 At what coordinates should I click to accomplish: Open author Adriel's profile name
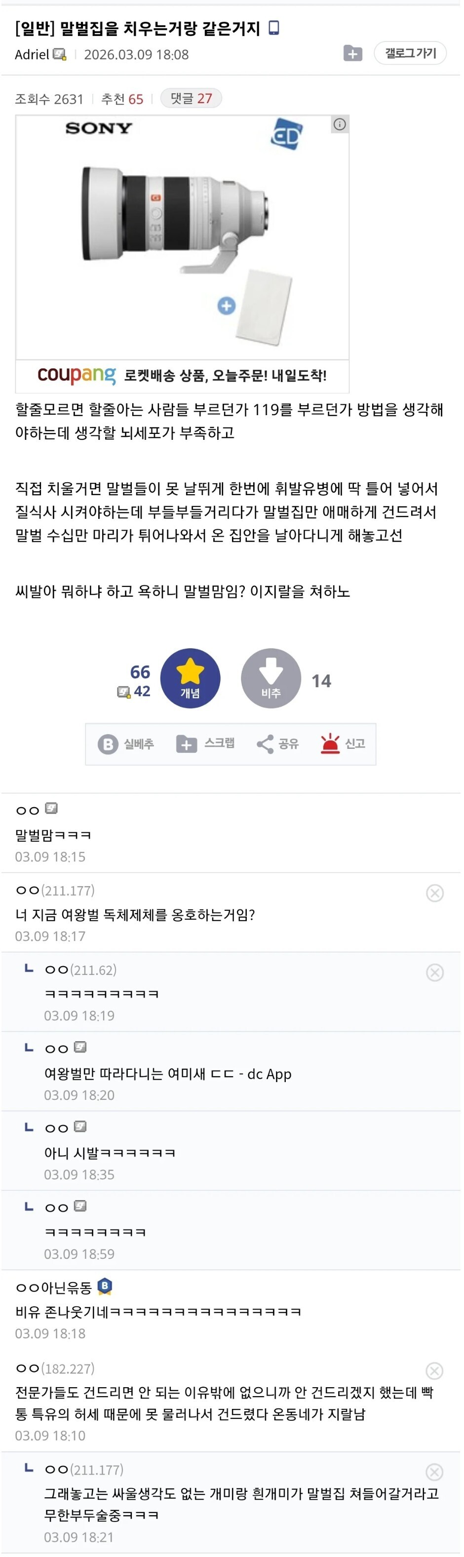point(32,54)
